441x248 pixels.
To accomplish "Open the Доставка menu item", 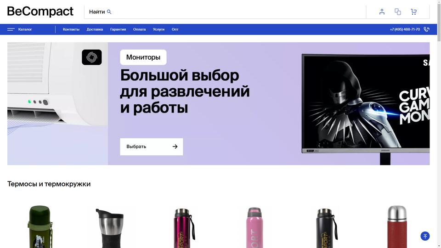I will (95, 29).
